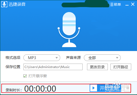Click the 声音来源 label
Viewport: 137px width, 95px height.
click(73, 58)
